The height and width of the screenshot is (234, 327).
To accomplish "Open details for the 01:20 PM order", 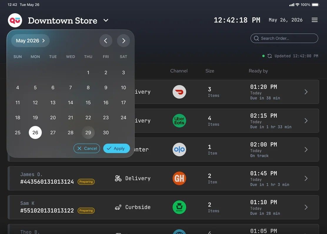I will (306, 92).
